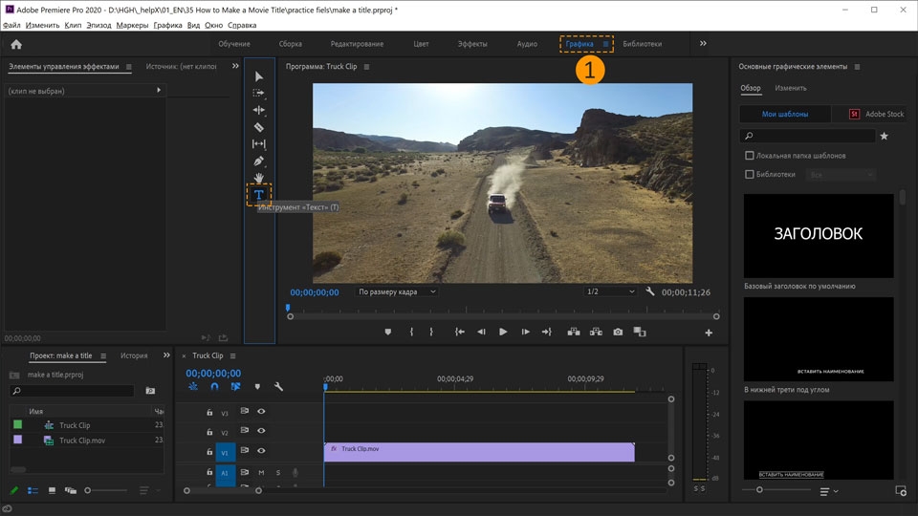Switch to the Эффекты workspace tab
The width and height of the screenshot is (918, 516).
tap(471, 44)
